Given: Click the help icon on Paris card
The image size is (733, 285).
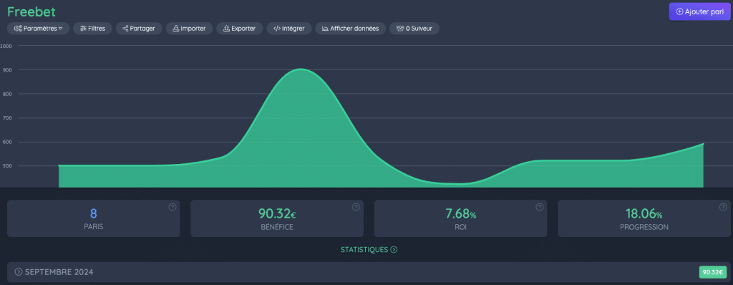Looking at the screenshot, I should point(173,207).
